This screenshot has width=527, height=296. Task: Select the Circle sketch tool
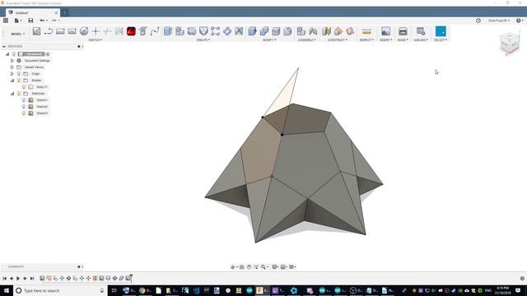84,31
